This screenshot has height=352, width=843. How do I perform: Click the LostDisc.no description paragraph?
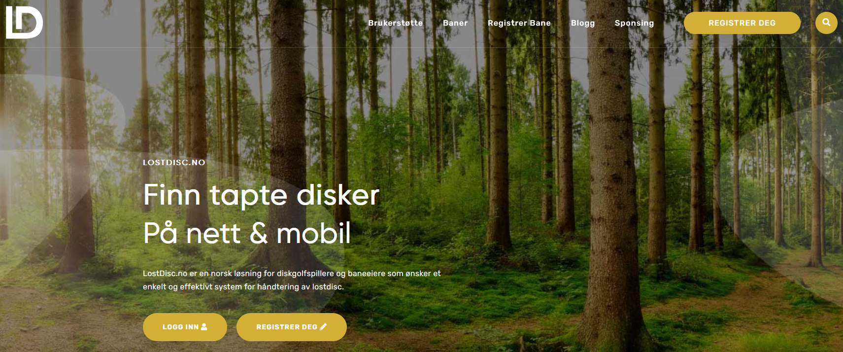pos(292,280)
